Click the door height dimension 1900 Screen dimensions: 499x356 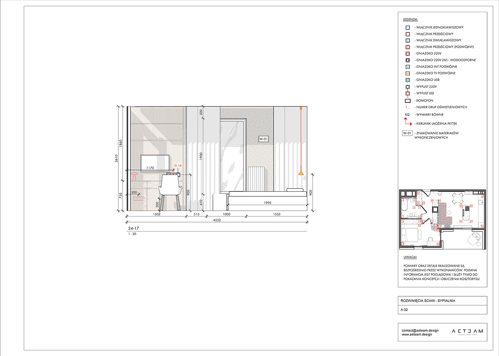(201, 156)
